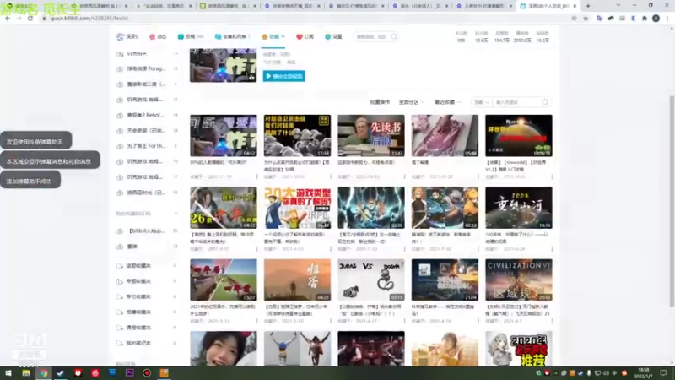Open the Windows Start menu
The width and height of the screenshot is (675, 380).
pyautogui.click(x=8, y=373)
